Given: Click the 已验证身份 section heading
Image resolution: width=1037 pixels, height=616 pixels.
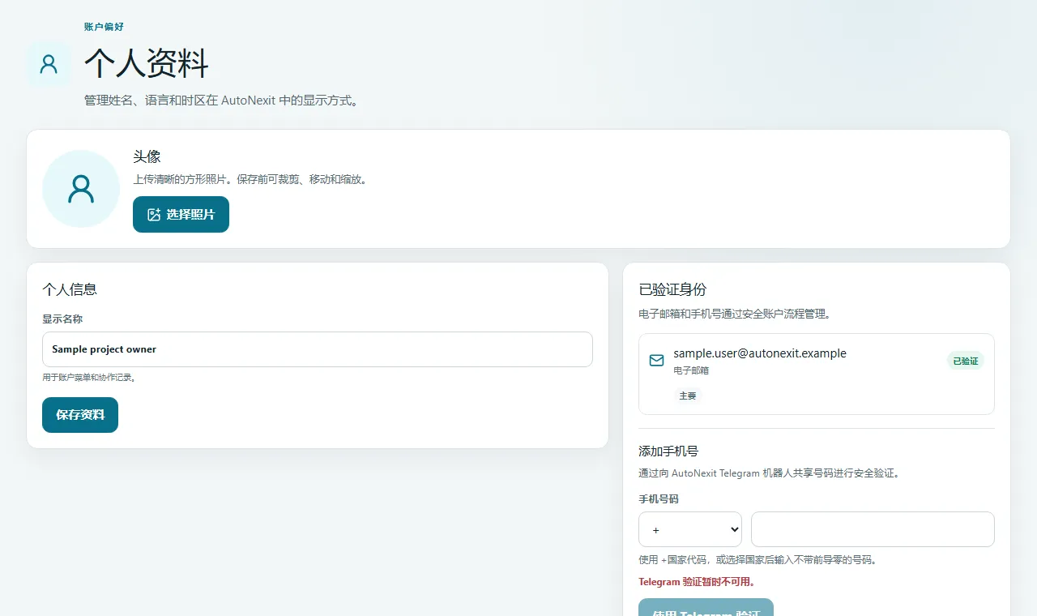Looking at the screenshot, I should tap(672, 289).
